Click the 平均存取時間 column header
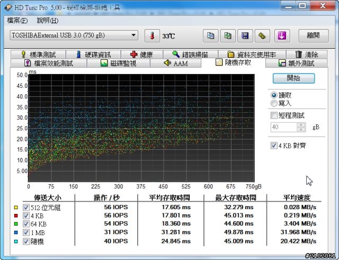339x260 pixels. point(169,198)
